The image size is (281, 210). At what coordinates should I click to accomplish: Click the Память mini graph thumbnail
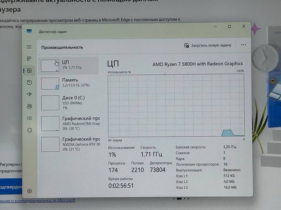coord(50,83)
